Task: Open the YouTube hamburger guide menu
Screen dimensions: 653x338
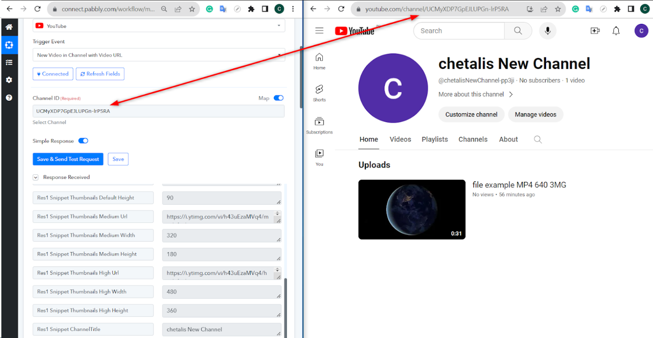Action: point(319,31)
